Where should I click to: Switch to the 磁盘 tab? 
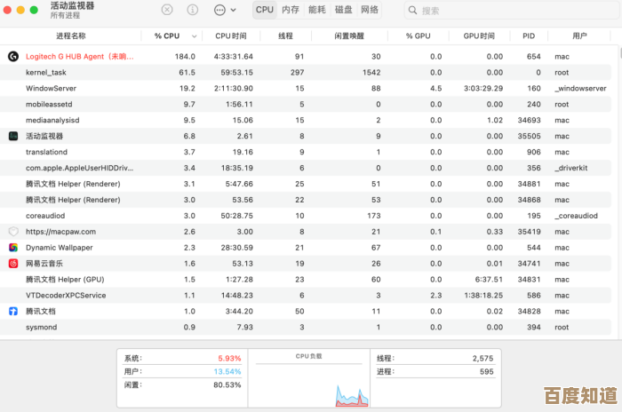click(x=343, y=10)
